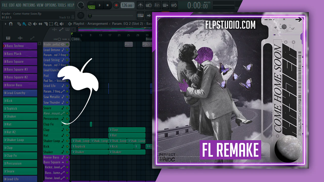Click the Record button
The width and height of the screenshot is (324, 182).
116,5
